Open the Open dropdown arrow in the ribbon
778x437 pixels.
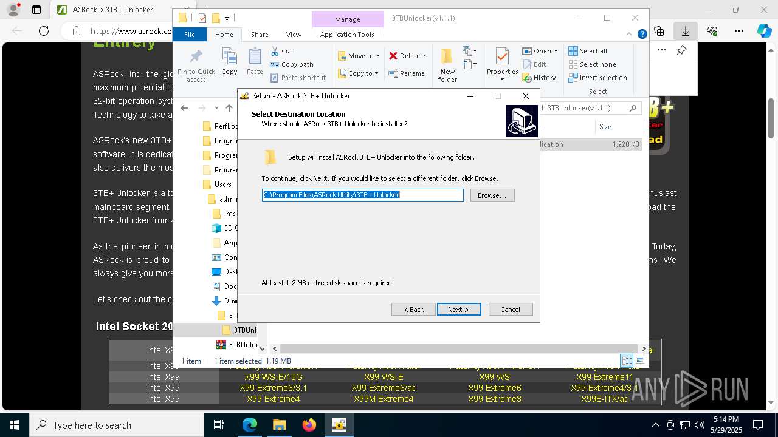click(556, 51)
